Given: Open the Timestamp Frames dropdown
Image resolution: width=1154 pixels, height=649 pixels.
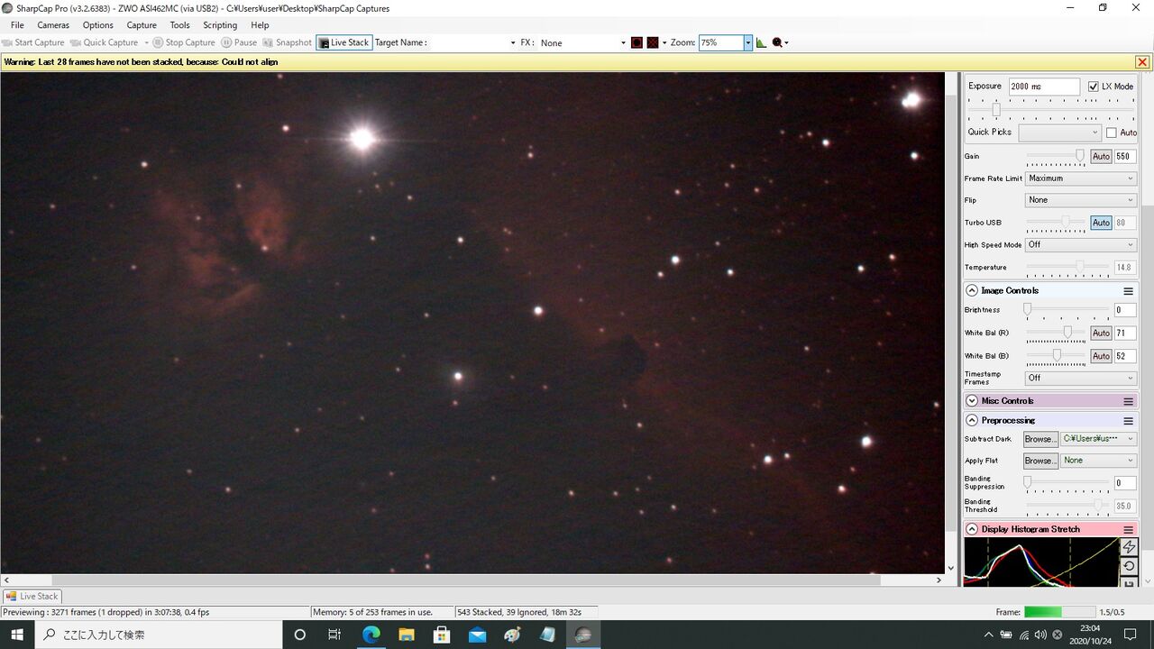Looking at the screenshot, I should pyautogui.click(x=1081, y=378).
